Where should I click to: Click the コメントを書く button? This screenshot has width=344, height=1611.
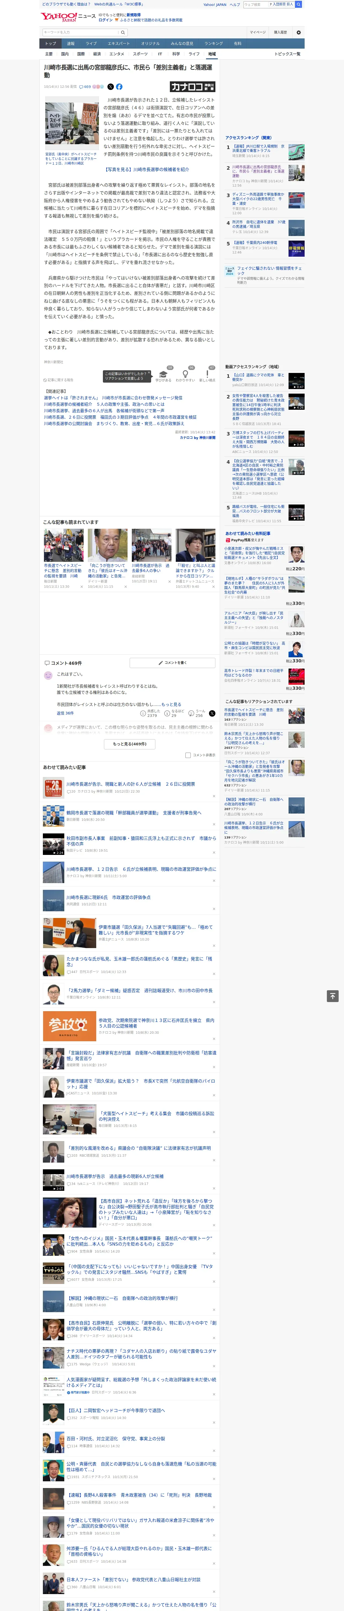[x=172, y=662]
